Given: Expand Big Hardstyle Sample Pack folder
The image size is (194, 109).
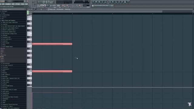Looking at the screenshot, I should point(9,34).
